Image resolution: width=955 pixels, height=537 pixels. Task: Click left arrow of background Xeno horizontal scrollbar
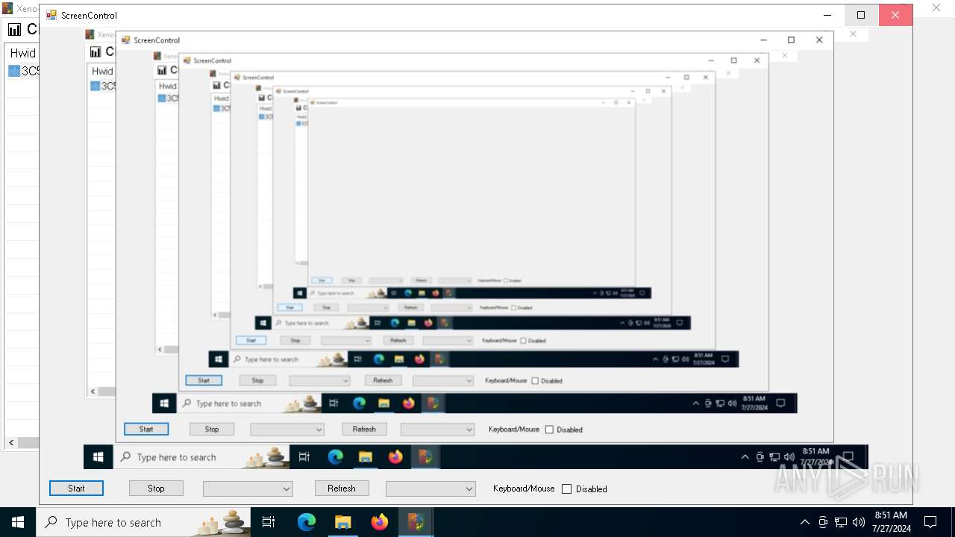coord(11,443)
